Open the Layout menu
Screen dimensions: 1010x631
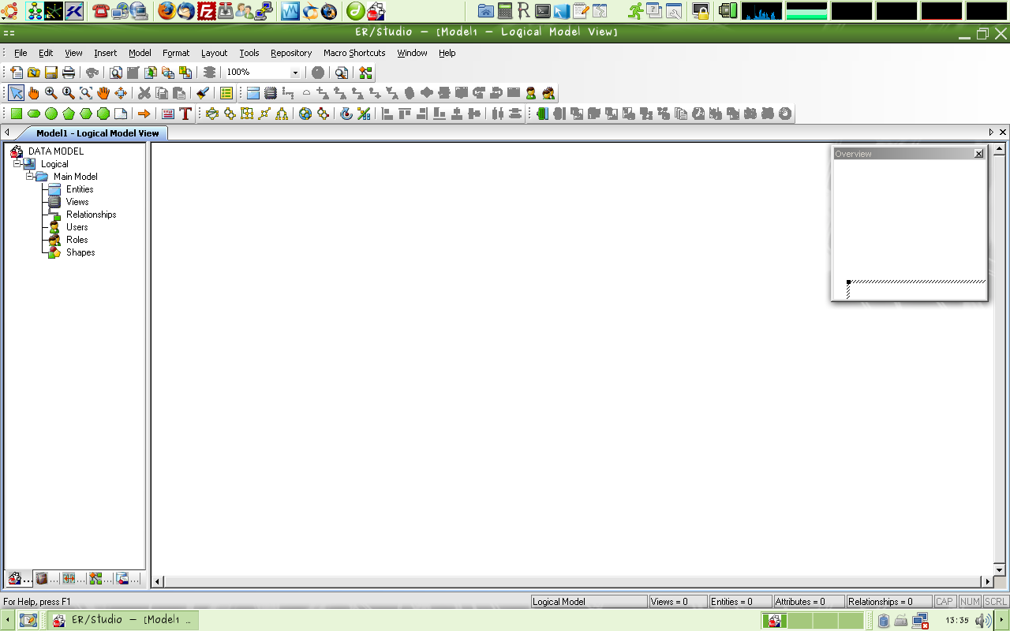(x=214, y=53)
